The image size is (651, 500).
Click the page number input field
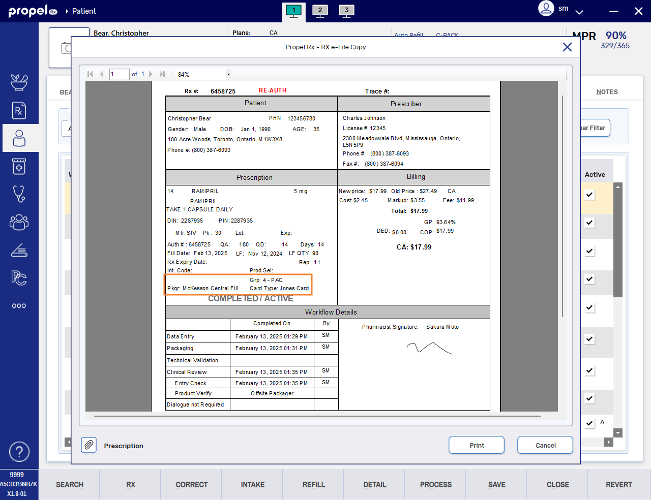[120, 74]
